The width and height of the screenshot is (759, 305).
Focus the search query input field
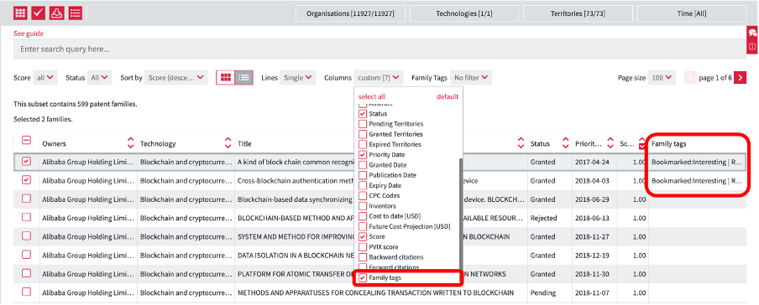coord(379,49)
